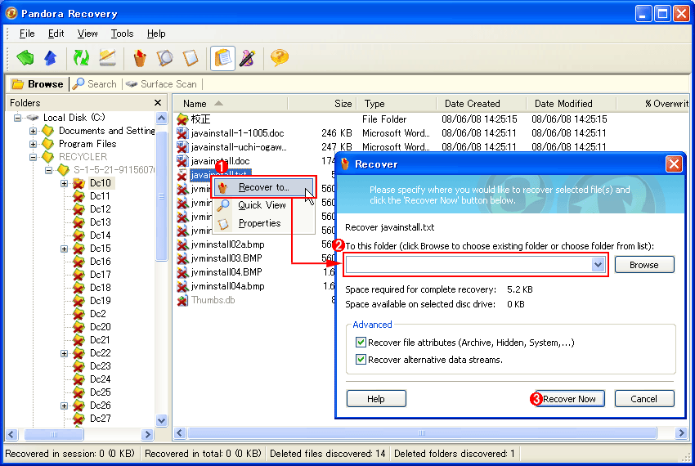
Task: Click the Program Files folder icon
Action: 48,144
